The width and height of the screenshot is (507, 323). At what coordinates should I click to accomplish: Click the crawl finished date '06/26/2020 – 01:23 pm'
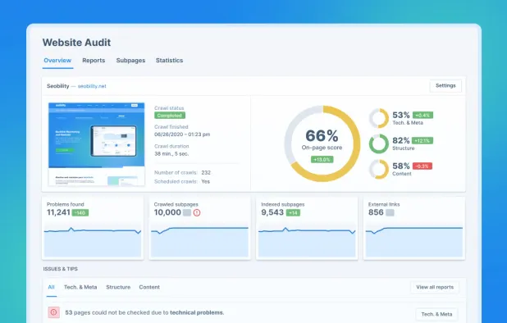[x=182, y=134]
